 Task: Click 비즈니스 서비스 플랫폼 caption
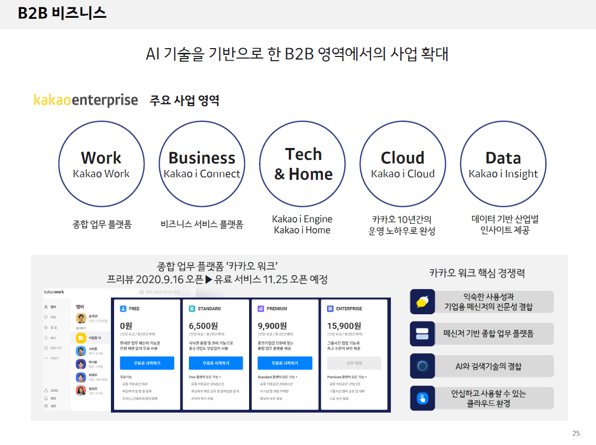coord(202,224)
